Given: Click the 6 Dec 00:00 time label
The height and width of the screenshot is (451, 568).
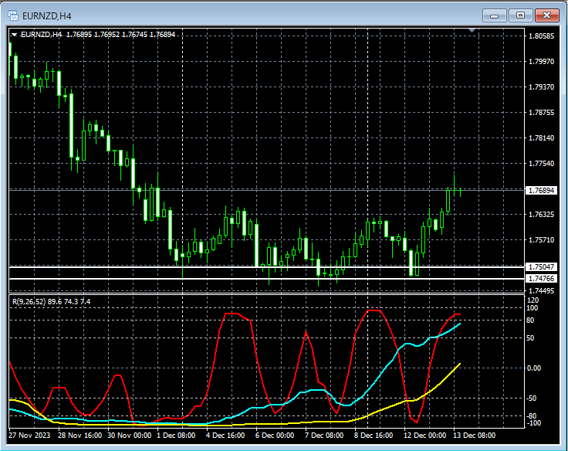Looking at the screenshot, I should [275, 436].
